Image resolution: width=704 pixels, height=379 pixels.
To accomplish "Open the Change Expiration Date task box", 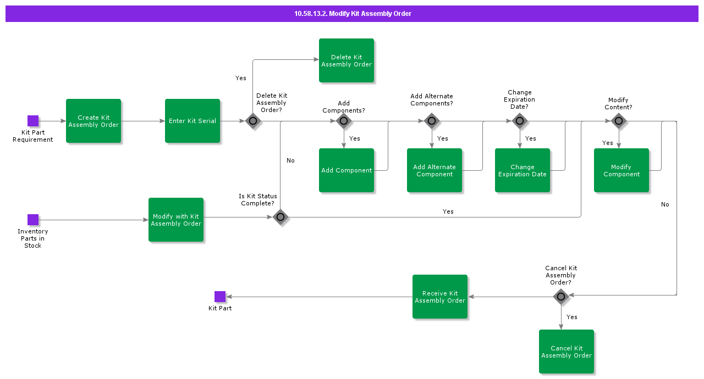I will 522,170.
